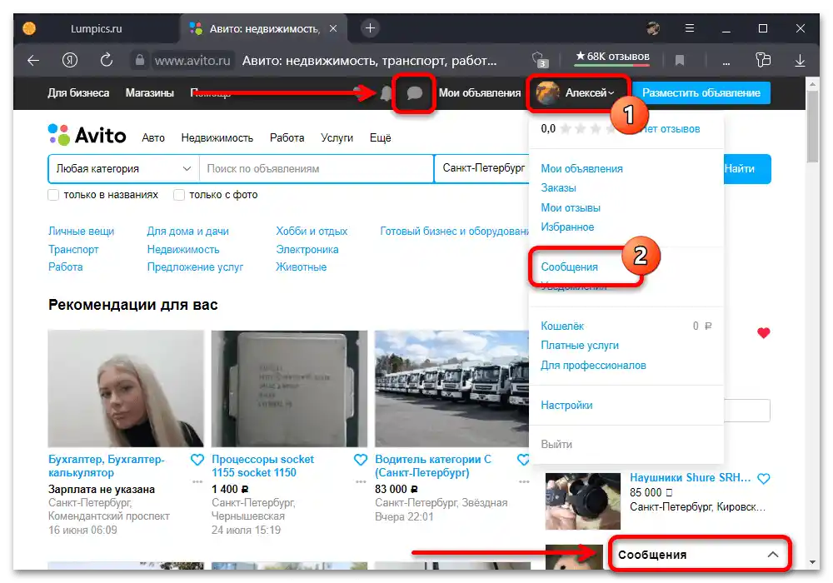The height and width of the screenshot is (583, 833).
Task: Open 'Для профессионалов' in account dropdown
Action: 593,366
